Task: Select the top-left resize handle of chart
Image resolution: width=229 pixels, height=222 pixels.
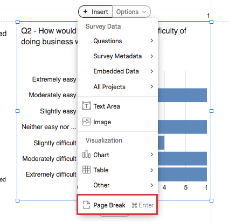Action: click(17, 22)
